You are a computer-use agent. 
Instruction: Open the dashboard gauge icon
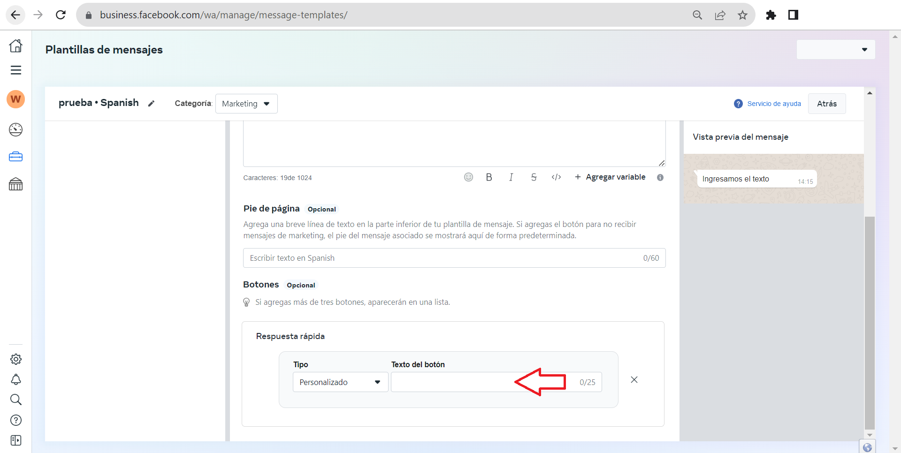[x=16, y=129]
